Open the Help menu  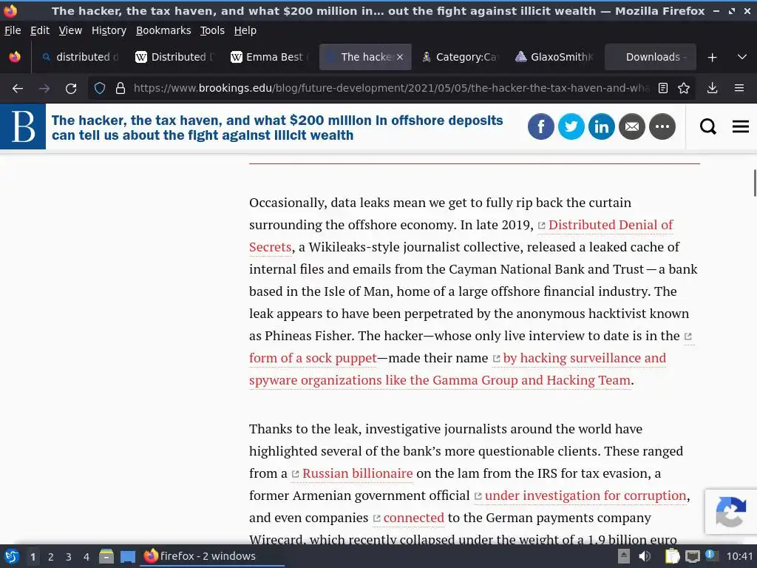(245, 30)
